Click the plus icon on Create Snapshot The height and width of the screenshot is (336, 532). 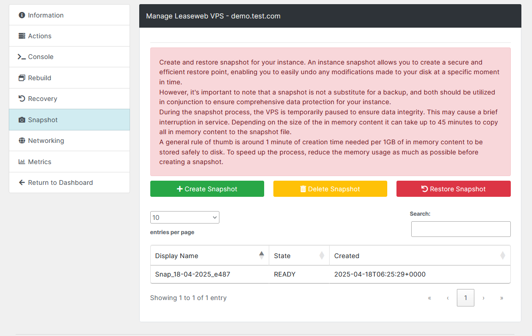[x=180, y=189]
